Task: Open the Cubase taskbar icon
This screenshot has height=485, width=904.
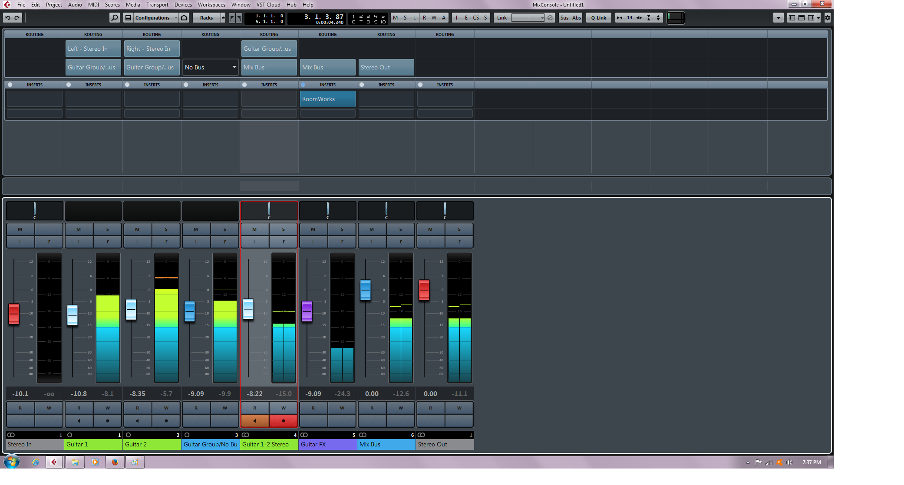Action: pyautogui.click(x=54, y=462)
